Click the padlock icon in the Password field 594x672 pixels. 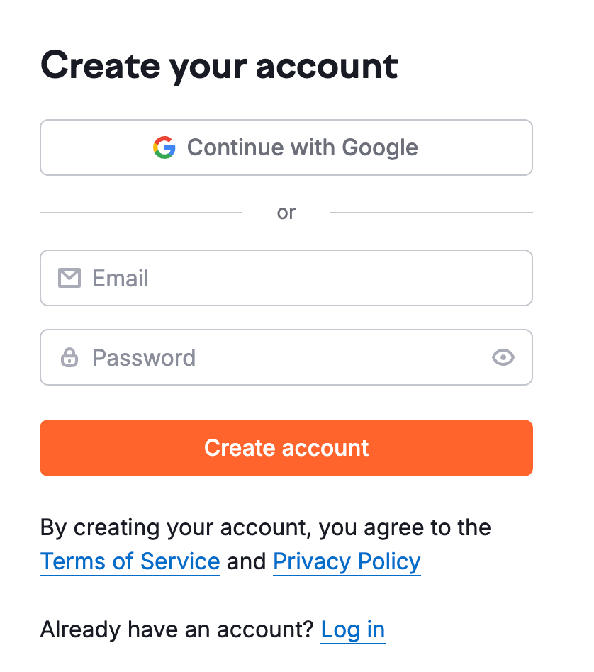(x=69, y=357)
